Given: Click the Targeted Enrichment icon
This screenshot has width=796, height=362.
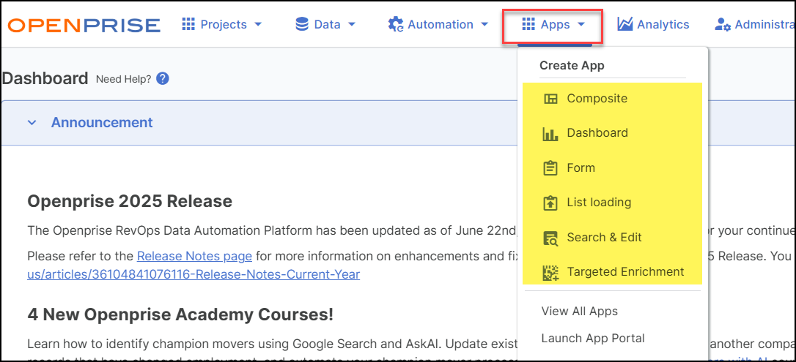Looking at the screenshot, I should [550, 272].
